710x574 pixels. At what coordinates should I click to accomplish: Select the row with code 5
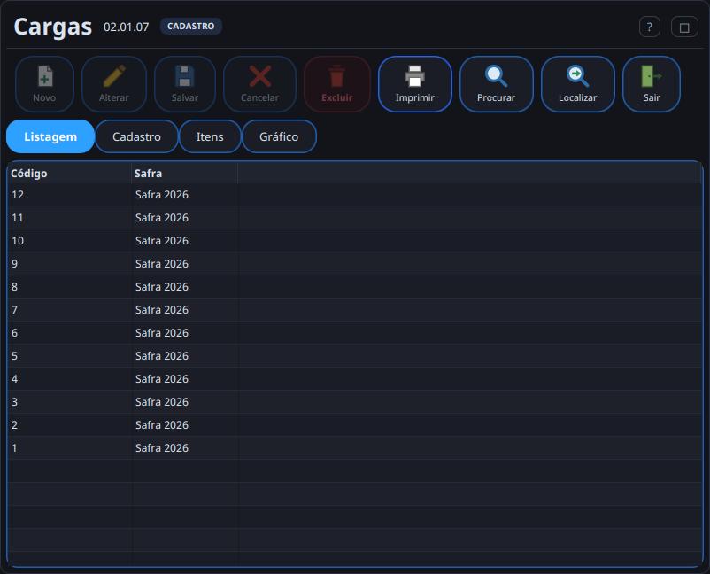point(354,356)
